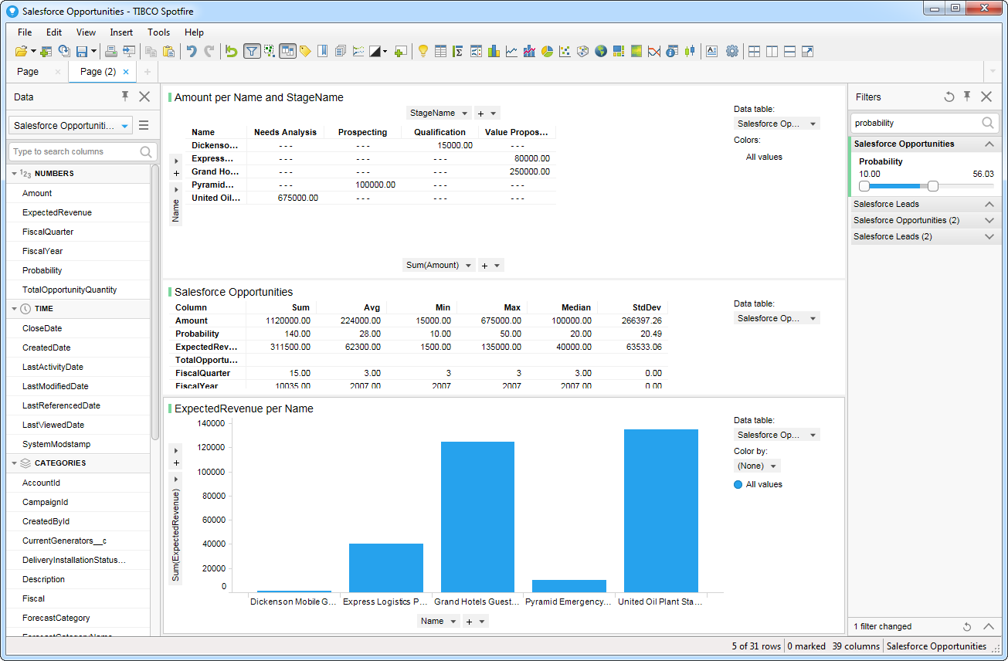
Task: Open a file with the folder icon
Action: [x=21, y=51]
